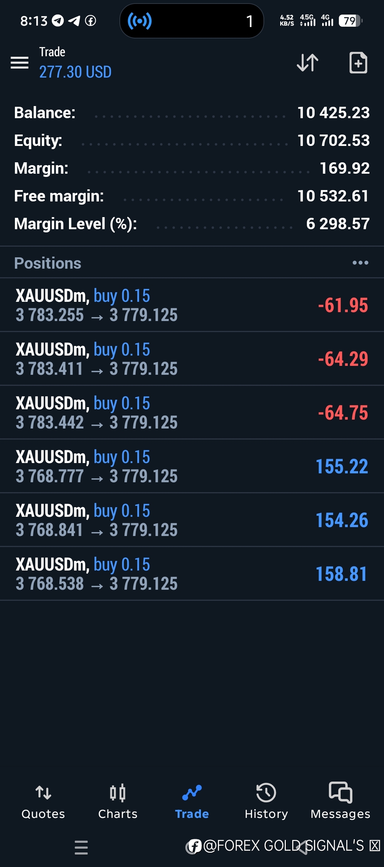
Task: Expand the XAUUSDm position losing -64.75
Action: [192, 413]
